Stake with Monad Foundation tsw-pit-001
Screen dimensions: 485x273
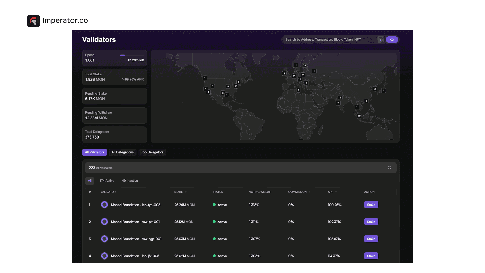[x=371, y=222]
